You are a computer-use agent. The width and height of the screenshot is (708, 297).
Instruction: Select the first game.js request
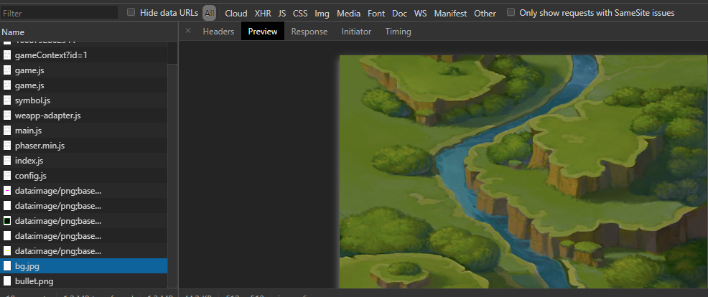pos(83,70)
